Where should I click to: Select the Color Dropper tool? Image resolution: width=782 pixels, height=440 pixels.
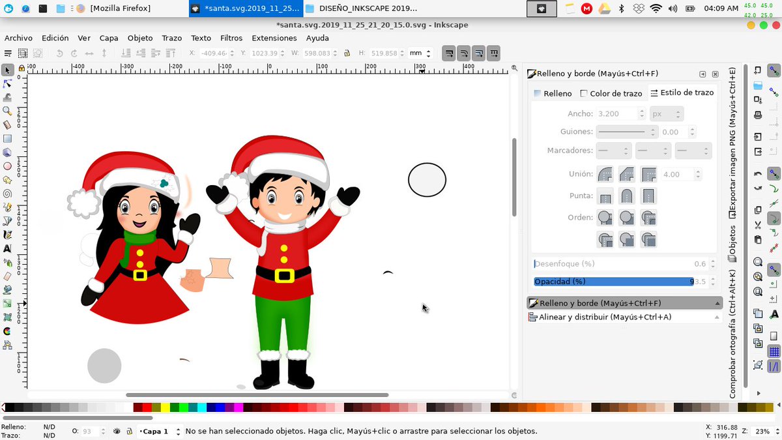[x=7, y=330]
